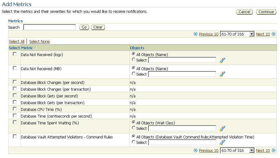Select All Objects (Wait Class) radio button
280x158 pixels.
coord(133,122)
